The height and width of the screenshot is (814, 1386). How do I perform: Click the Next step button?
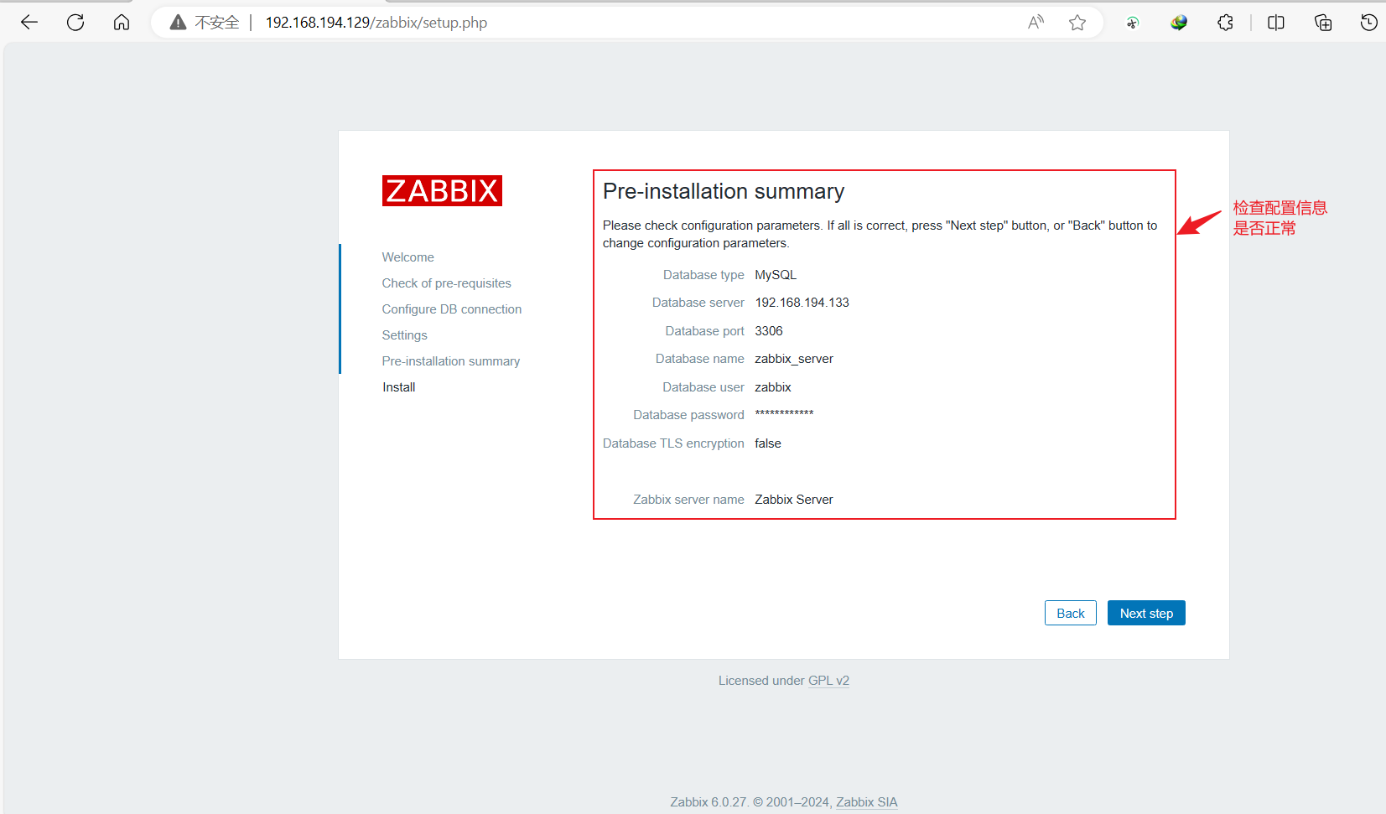click(x=1146, y=613)
